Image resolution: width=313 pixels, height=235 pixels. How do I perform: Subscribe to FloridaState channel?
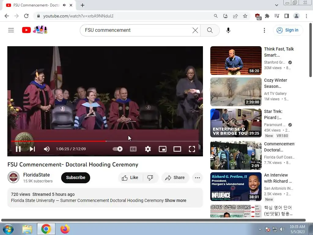coord(76,178)
